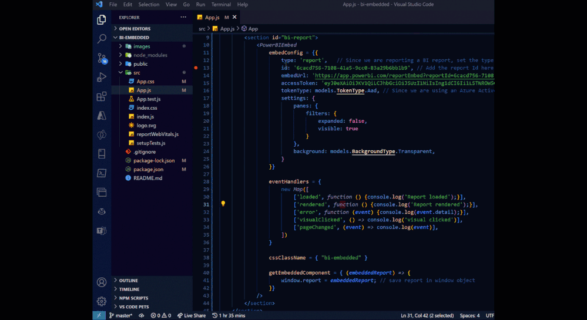Toggle the breakpoint on line 13
This screenshot has width=587, height=320.
[196, 68]
